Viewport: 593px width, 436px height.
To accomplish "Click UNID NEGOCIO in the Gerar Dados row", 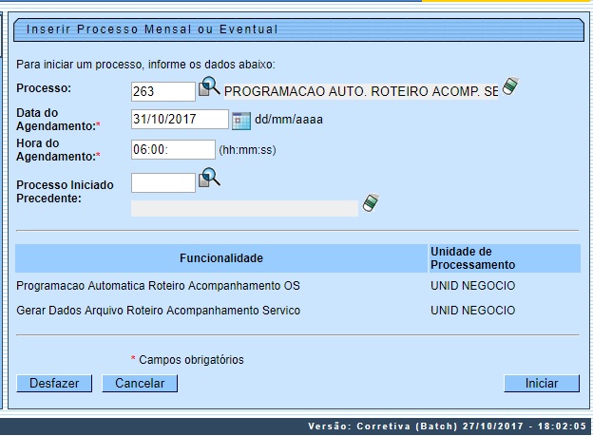I will point(472,311).
